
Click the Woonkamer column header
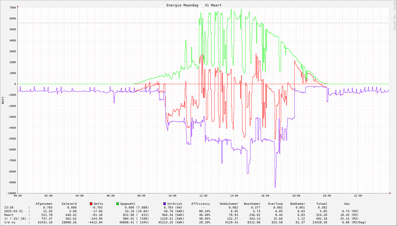point(252,204)
